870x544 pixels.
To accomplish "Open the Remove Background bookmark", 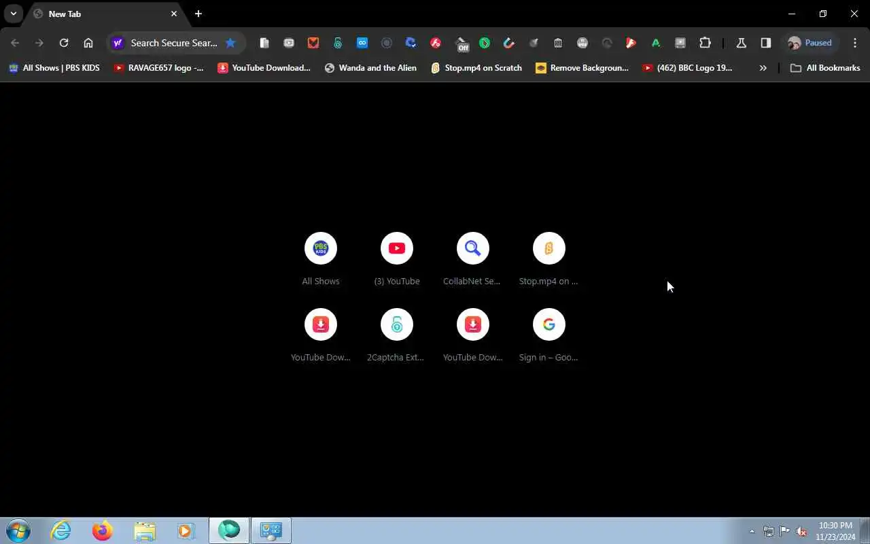I will pos(582,68).
